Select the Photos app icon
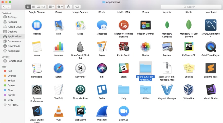 145,47
